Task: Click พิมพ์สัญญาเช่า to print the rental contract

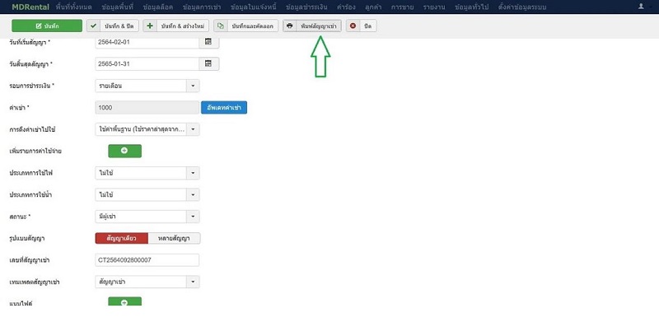Action: [312, 26]
